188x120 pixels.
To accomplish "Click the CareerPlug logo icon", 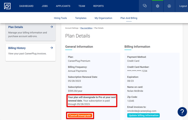I will point(7,6).
